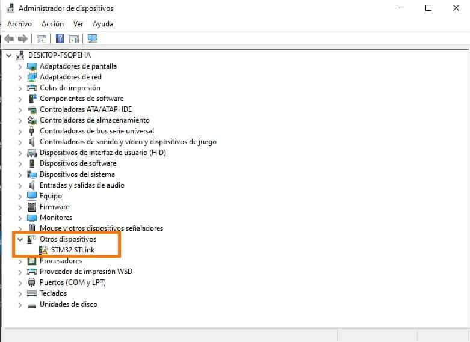Select the Teclados tree item
Viewport: 470px width, 342px height.
click(x=53, y=293)
